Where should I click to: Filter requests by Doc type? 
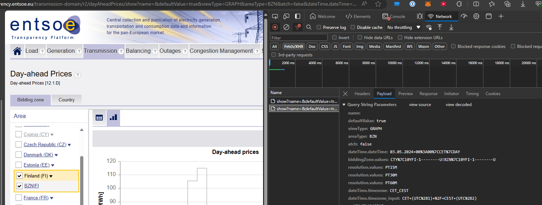[312, 46]
